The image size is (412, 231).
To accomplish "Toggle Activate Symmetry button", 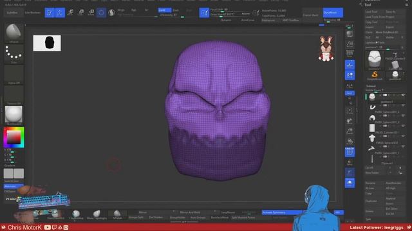I will pos(282,212).
